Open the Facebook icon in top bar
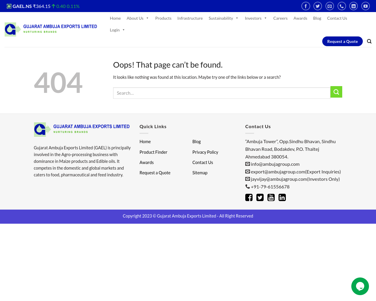The image size is (376, 301). coord(305,6)
